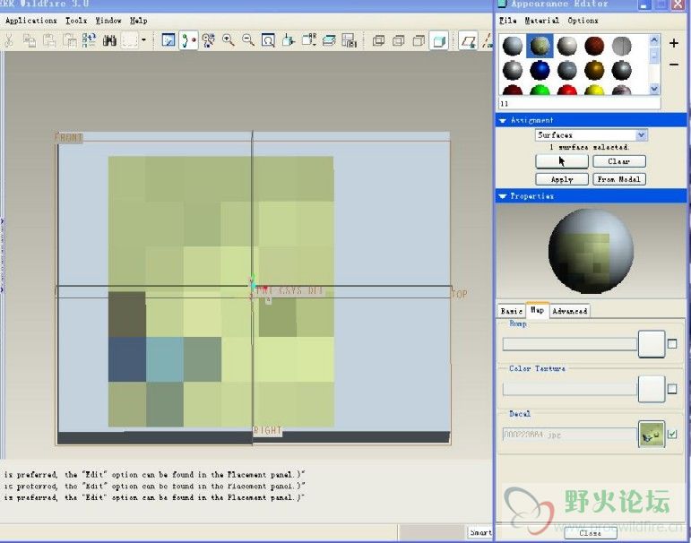Select the shaded display mode icon
The height and width of the screenshot is (543, 691).
pos(438,40)
